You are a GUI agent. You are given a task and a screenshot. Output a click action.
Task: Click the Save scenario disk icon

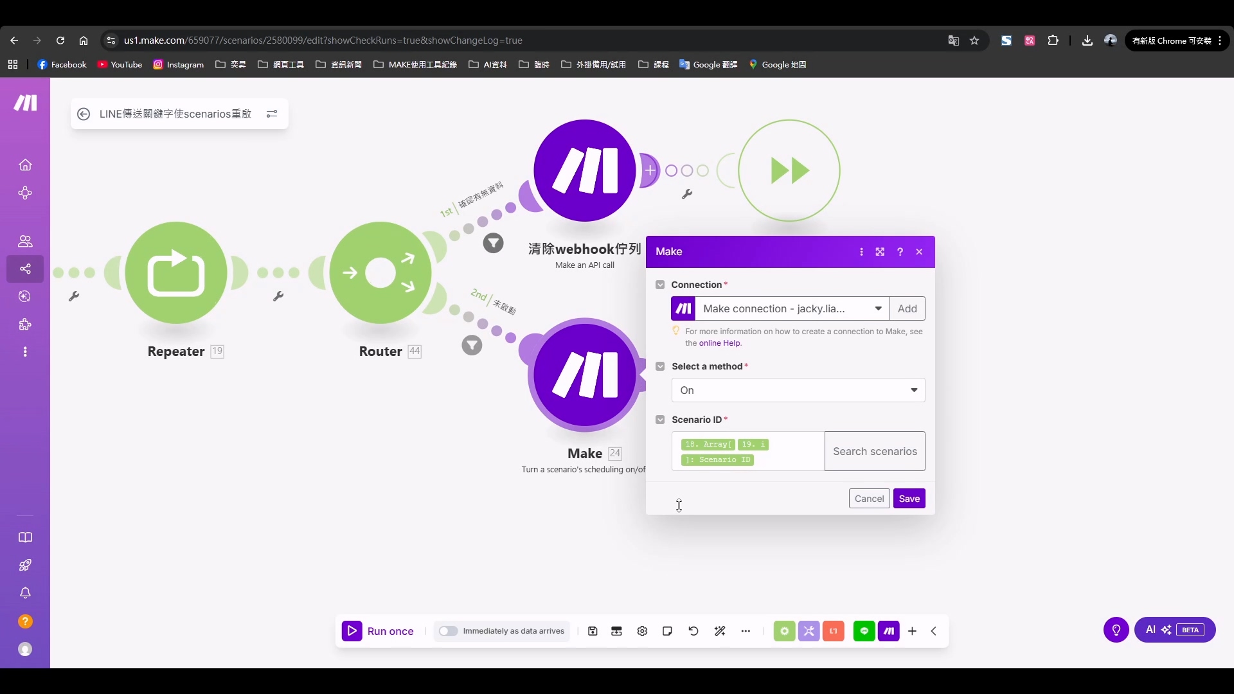tap(593, 631)
